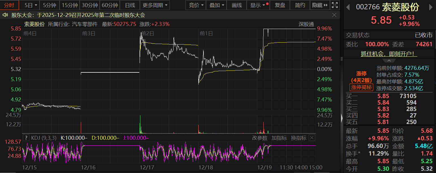
Task: Open the 5日 dropdown
Action: [31, 5]
